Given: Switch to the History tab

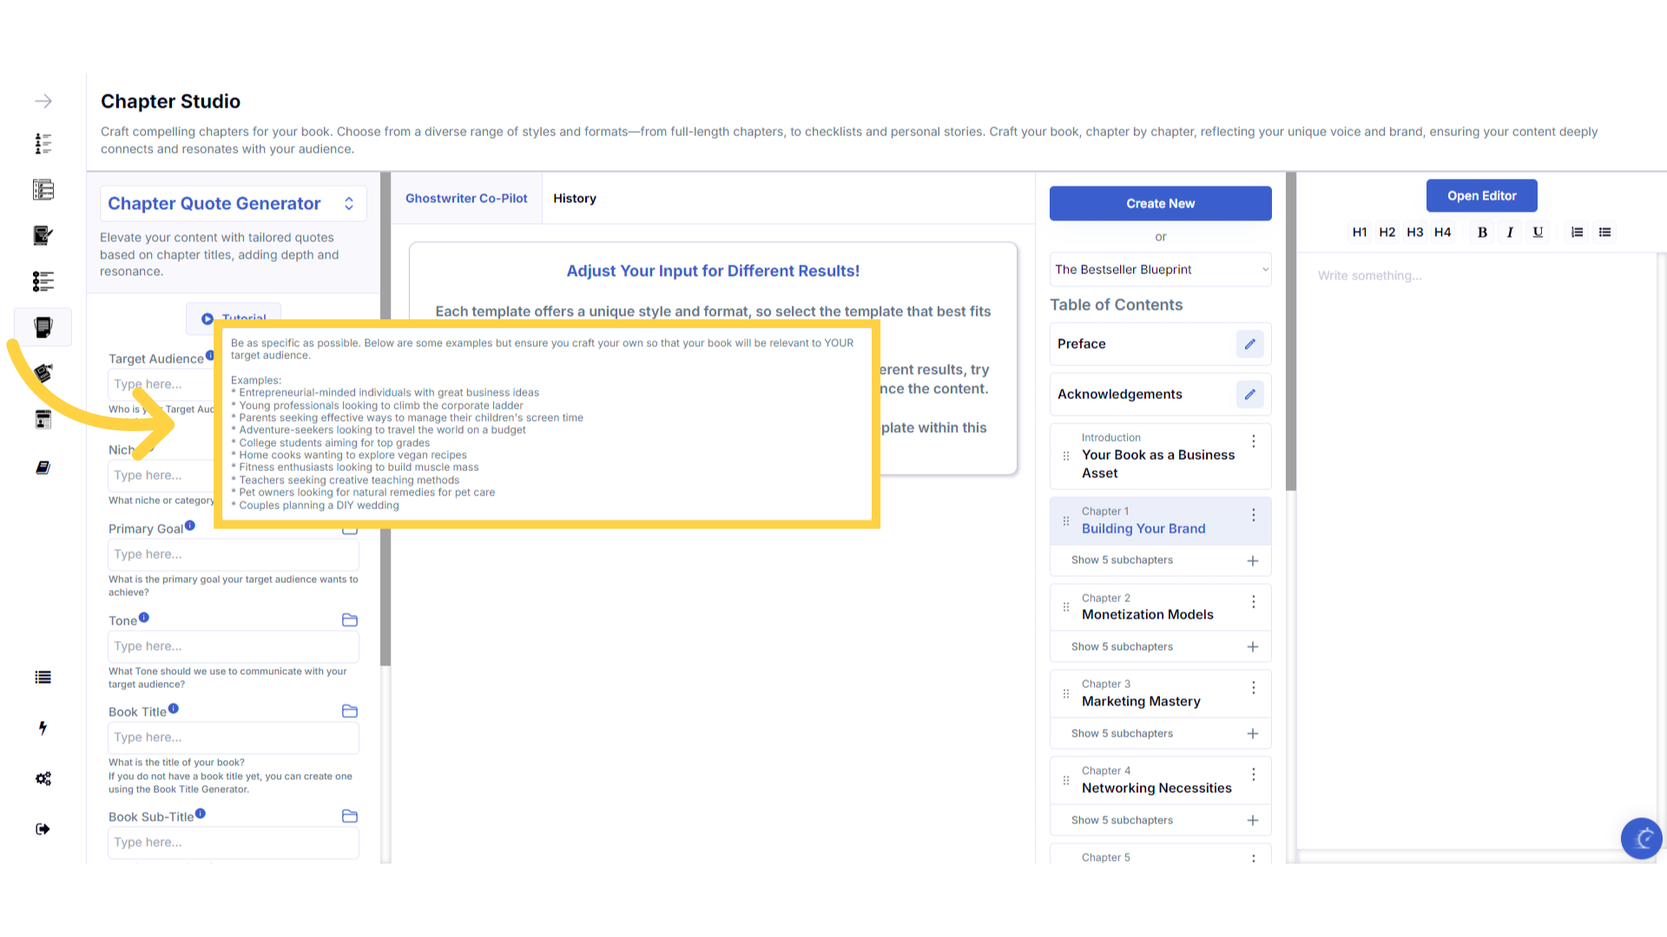Looking at the screenshot, I should [574, 199].
